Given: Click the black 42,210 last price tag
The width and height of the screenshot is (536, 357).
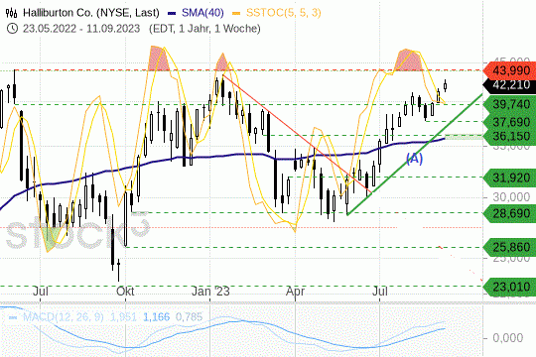Looking at the screenshot, I should click(x=509, y=85).
